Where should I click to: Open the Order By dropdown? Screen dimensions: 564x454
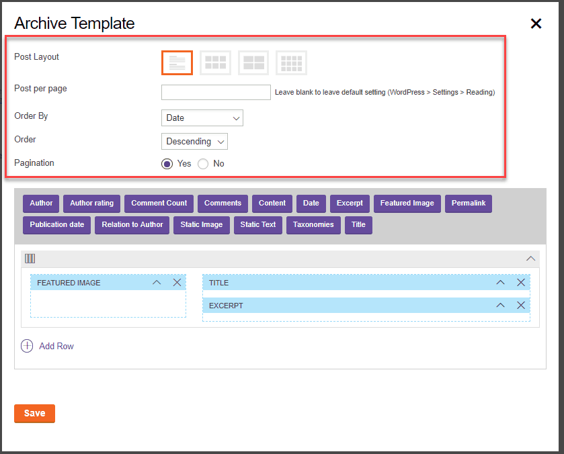202,118
